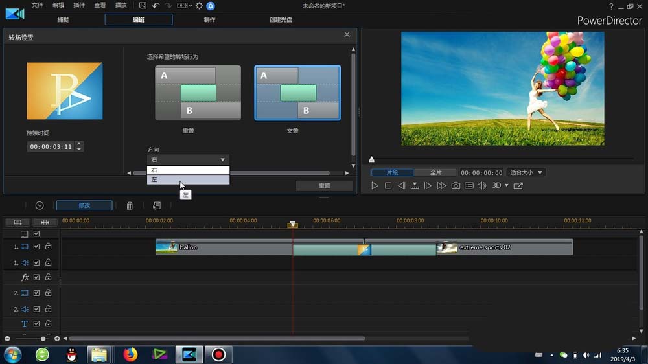Uncheck the title track T checkbox

click(37, 324)
